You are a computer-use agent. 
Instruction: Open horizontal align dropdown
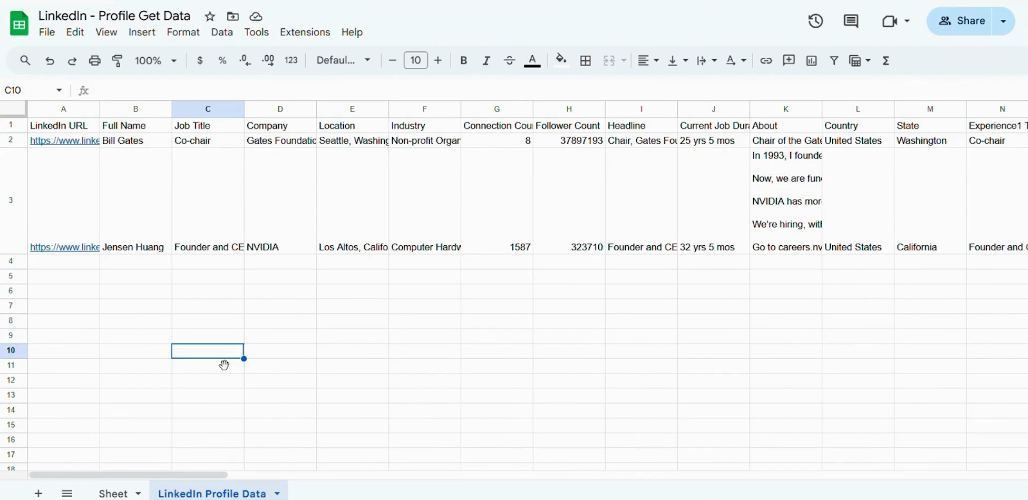point(648,60)
